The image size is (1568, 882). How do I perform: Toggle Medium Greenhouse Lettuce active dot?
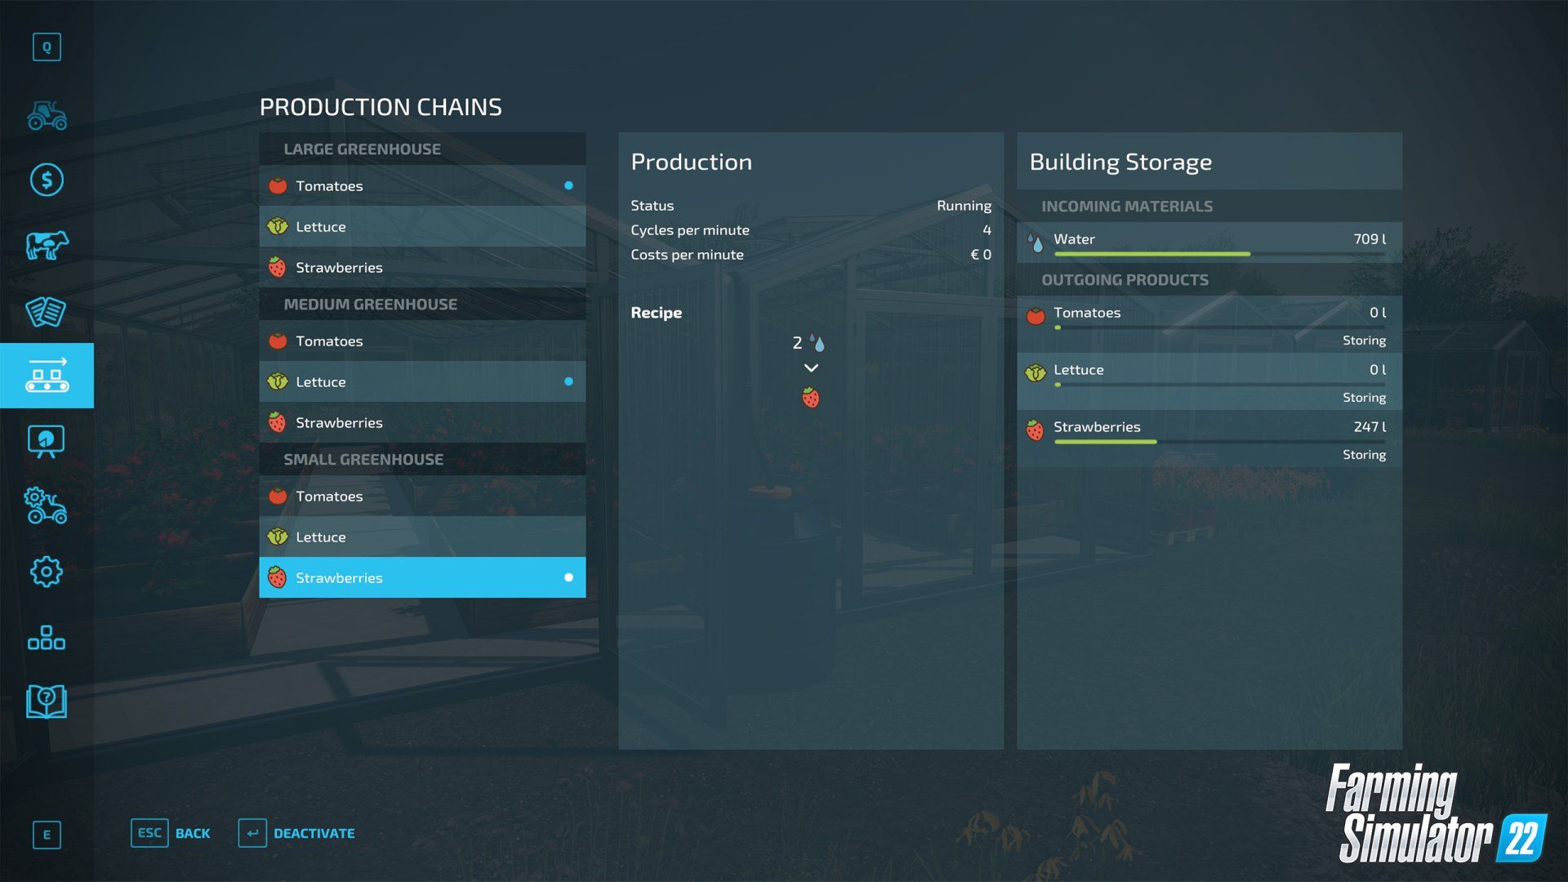[568, 381]
